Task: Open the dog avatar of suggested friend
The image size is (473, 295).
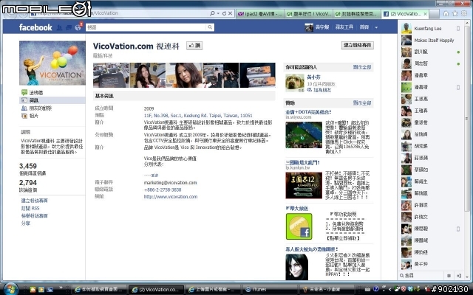Action: click(295, 83)
